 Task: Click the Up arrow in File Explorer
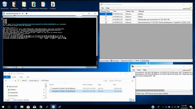point(15,81)
